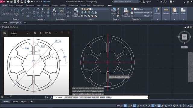The image size is (193, 108).
Task: Toggle object snap in status bar
Action: (x=153, y=106)
